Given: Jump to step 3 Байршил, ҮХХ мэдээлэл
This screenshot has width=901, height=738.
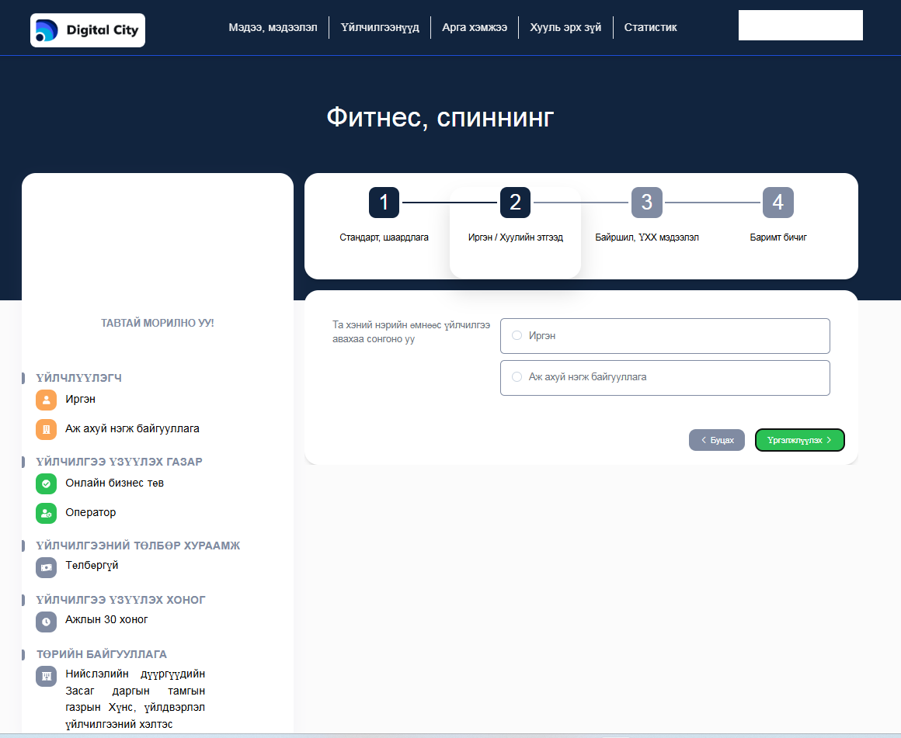Looking at the screenshot, I should [x=646, y=203].
